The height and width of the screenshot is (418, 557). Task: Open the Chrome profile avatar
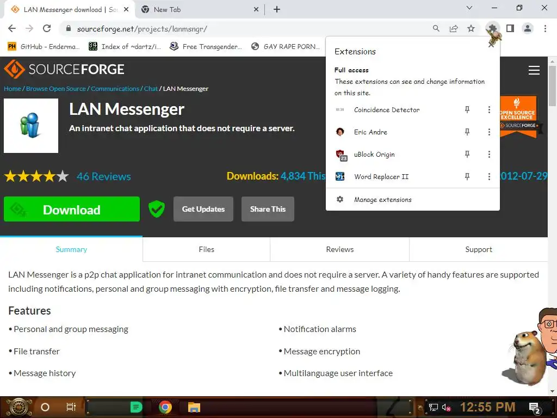click(528, 28)
